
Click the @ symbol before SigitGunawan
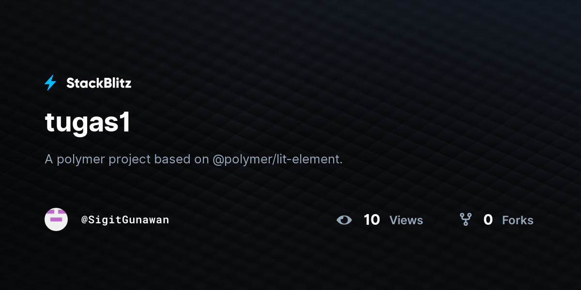pos(84,220)
